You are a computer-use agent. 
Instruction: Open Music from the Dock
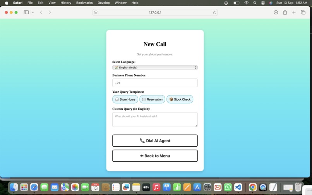[x=156, y=187]
